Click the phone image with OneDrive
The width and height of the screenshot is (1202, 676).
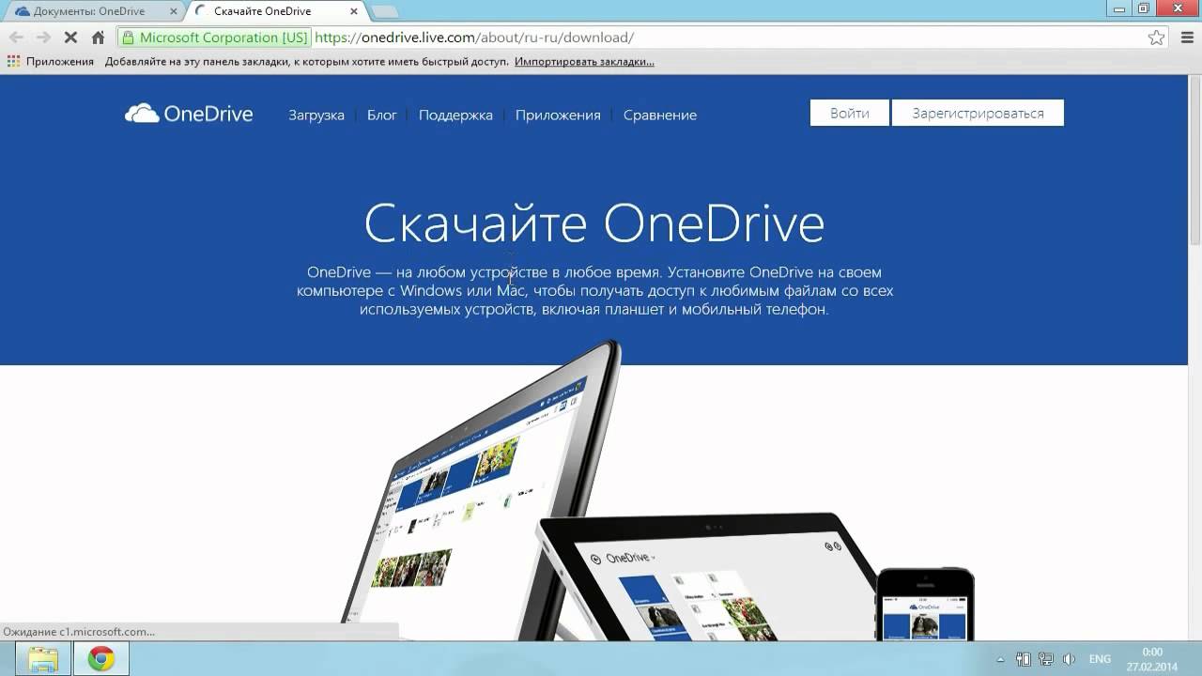coord(925,603)
